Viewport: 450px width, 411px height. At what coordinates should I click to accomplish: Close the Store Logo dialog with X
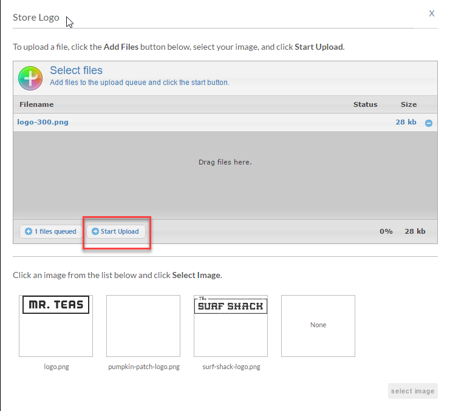(x=431, y=13)
